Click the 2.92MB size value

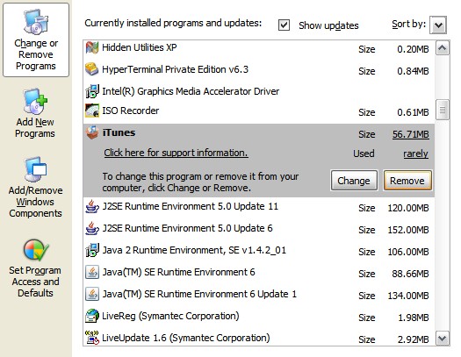[x=413, y=339]
